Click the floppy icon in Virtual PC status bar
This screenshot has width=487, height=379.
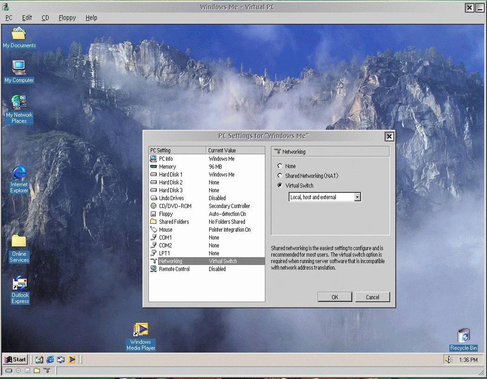coord(28,370)
